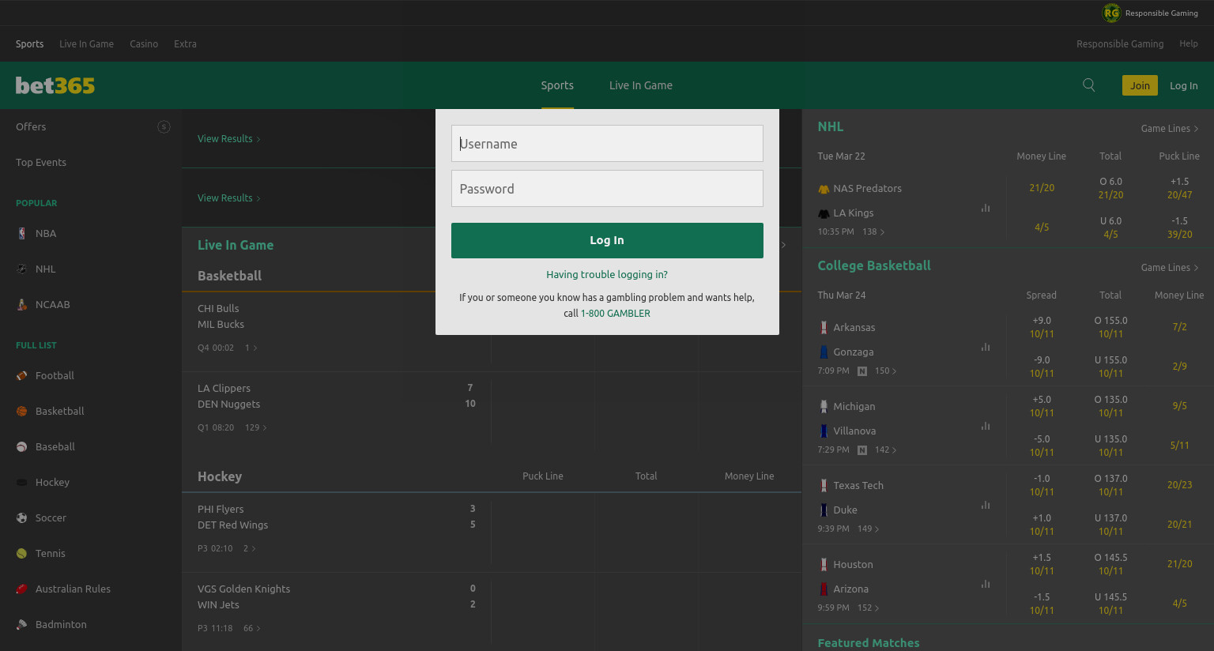Open stats icon for Texas Tech vs Duke
The height and width of the screenshot is (651, 1214).
coord(986,505)
